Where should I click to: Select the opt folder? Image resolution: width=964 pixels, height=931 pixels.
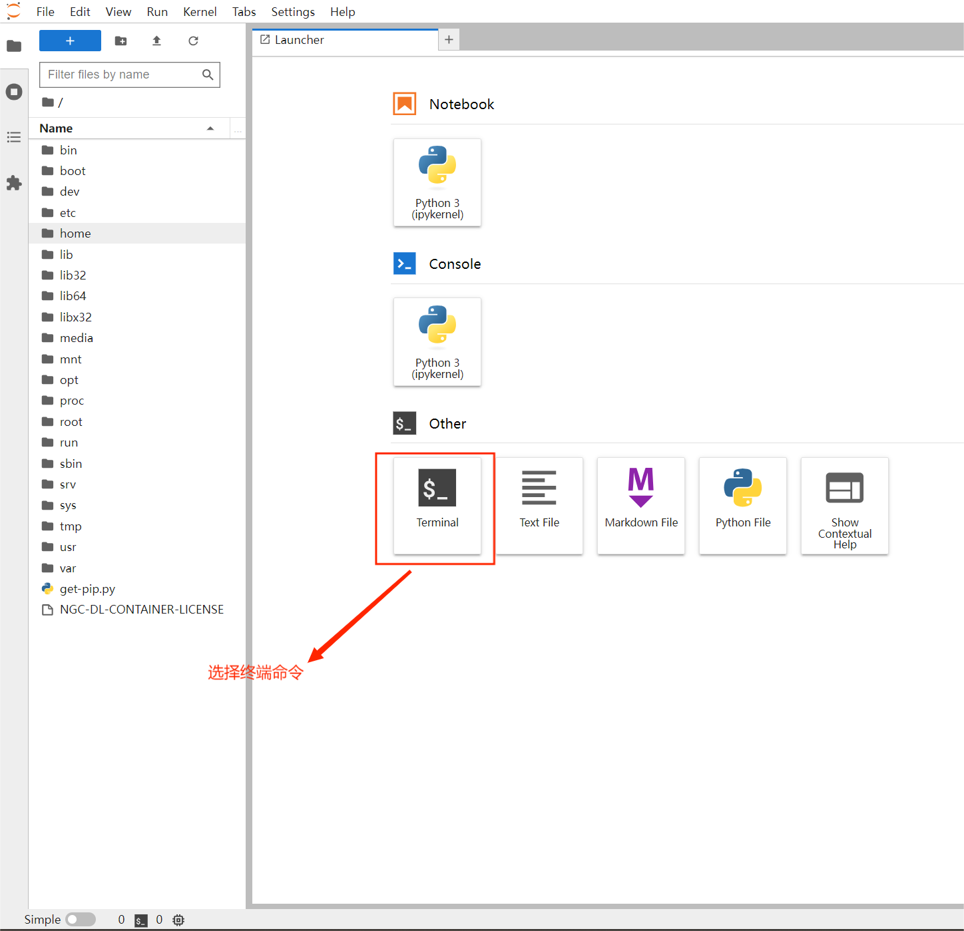[x=137, y=380]
